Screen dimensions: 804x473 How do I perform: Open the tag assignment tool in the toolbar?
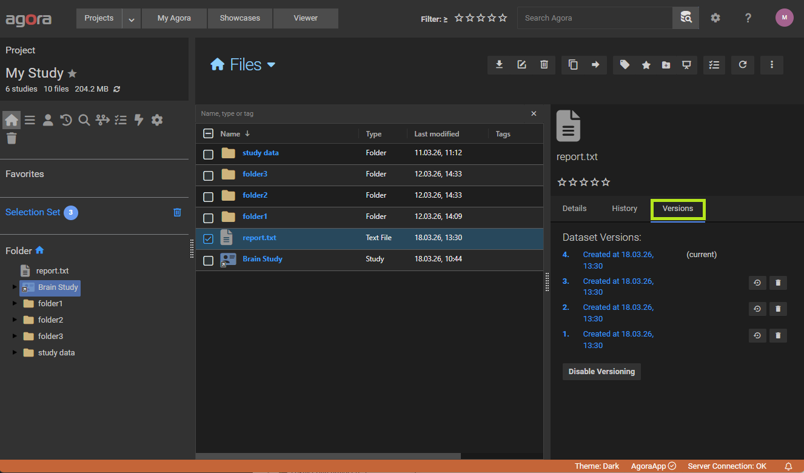(625, 65)
